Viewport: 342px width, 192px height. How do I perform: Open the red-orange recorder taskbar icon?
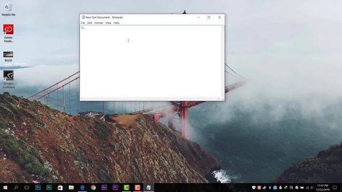pyautogui.click(x=137, y=187)
